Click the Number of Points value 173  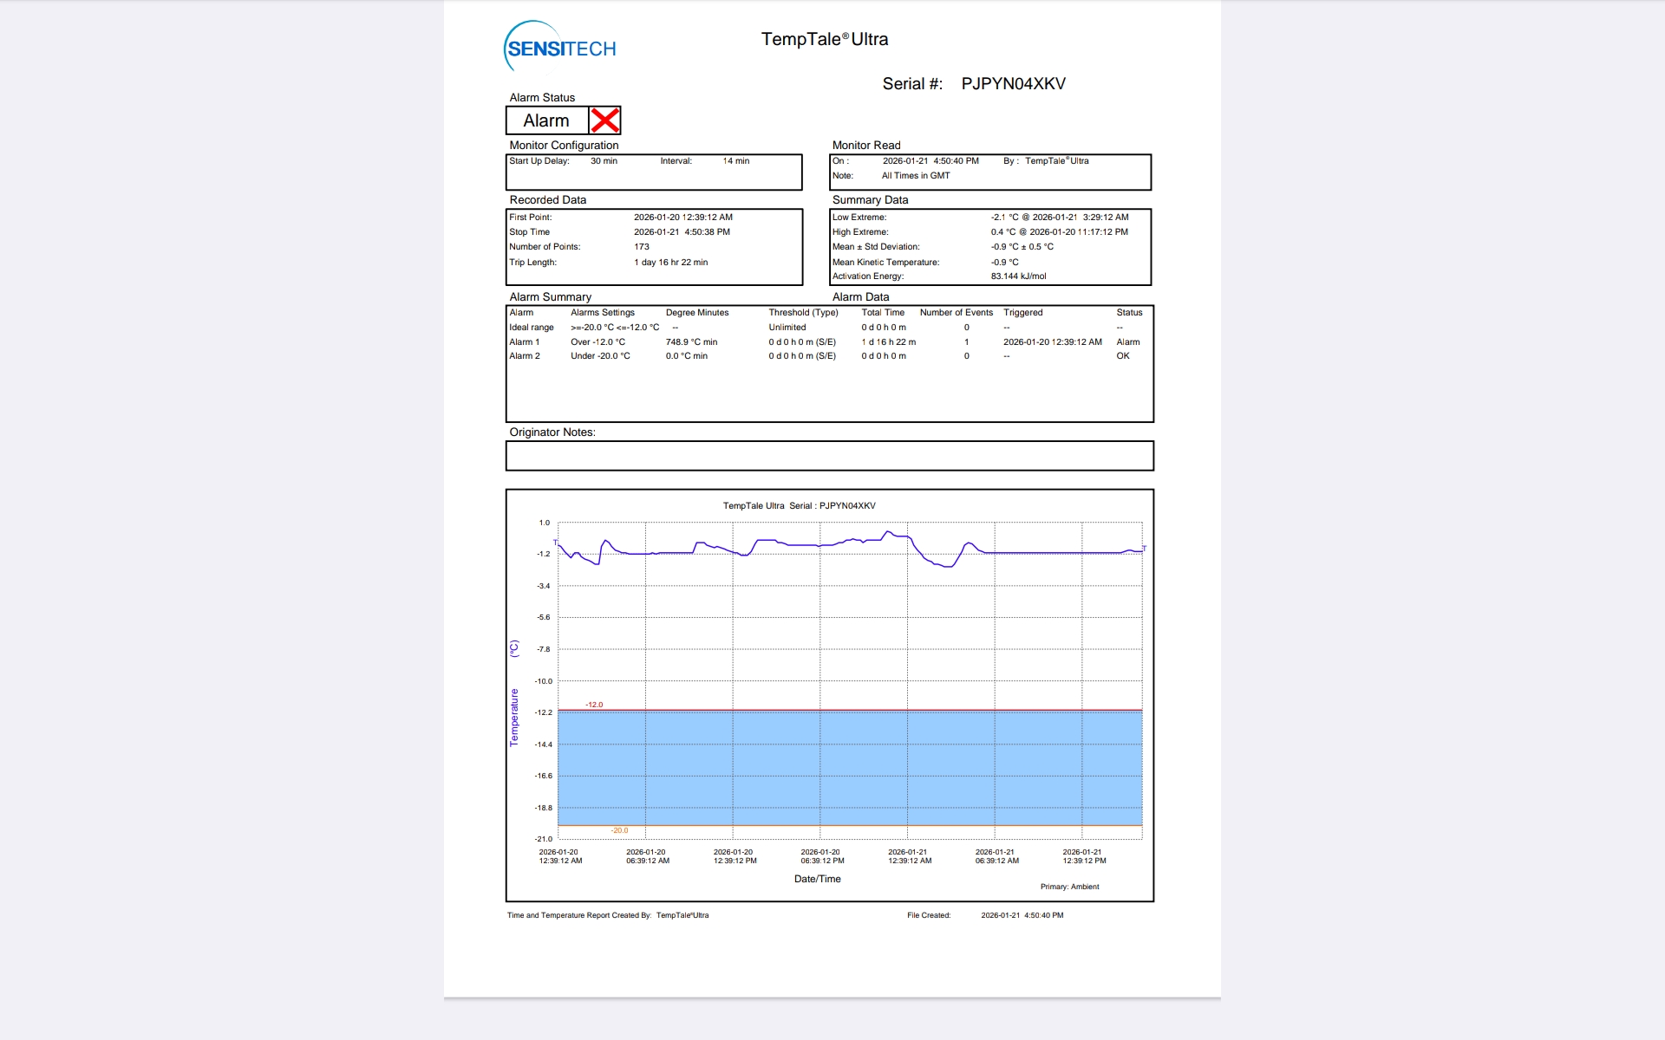pos(642,247)
